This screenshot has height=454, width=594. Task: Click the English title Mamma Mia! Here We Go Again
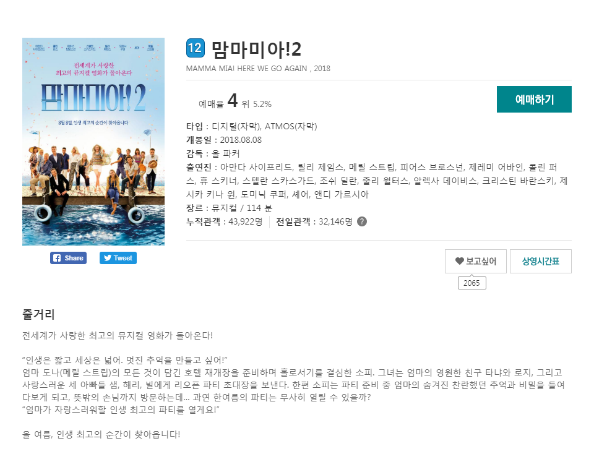247,69
